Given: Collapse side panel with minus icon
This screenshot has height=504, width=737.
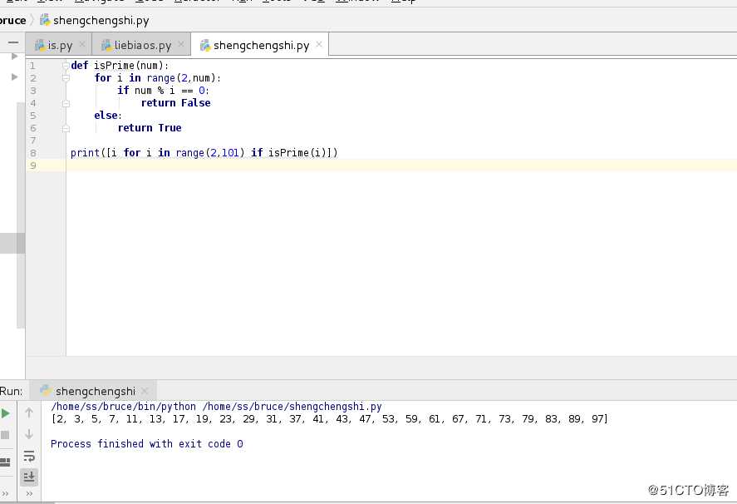Looking at the screenshot, I should point(13,42).
